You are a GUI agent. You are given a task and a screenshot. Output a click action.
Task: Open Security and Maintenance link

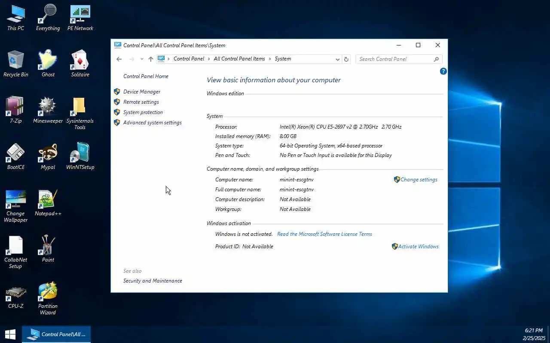pos(153,281)
